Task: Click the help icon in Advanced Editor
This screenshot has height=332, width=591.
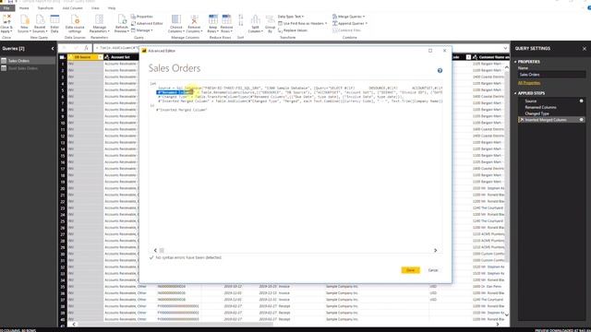Action: click(440, 70)
